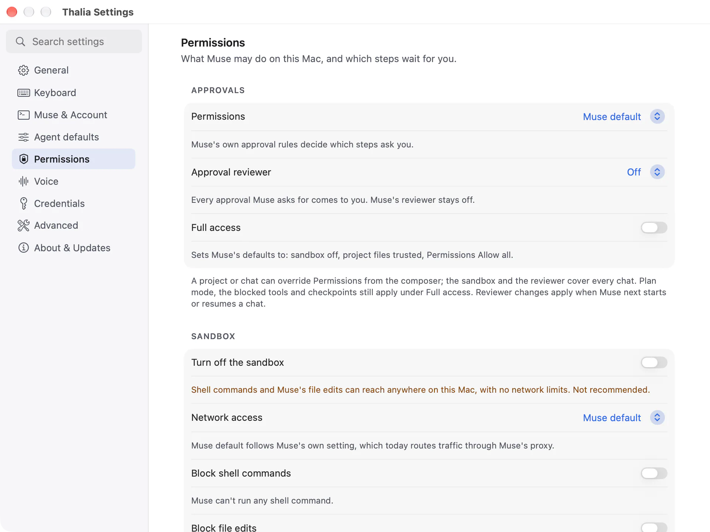Click the Thalia Settings window title
Screen dimensions: 710x532
pyautogui.click(x=98, y=12)
